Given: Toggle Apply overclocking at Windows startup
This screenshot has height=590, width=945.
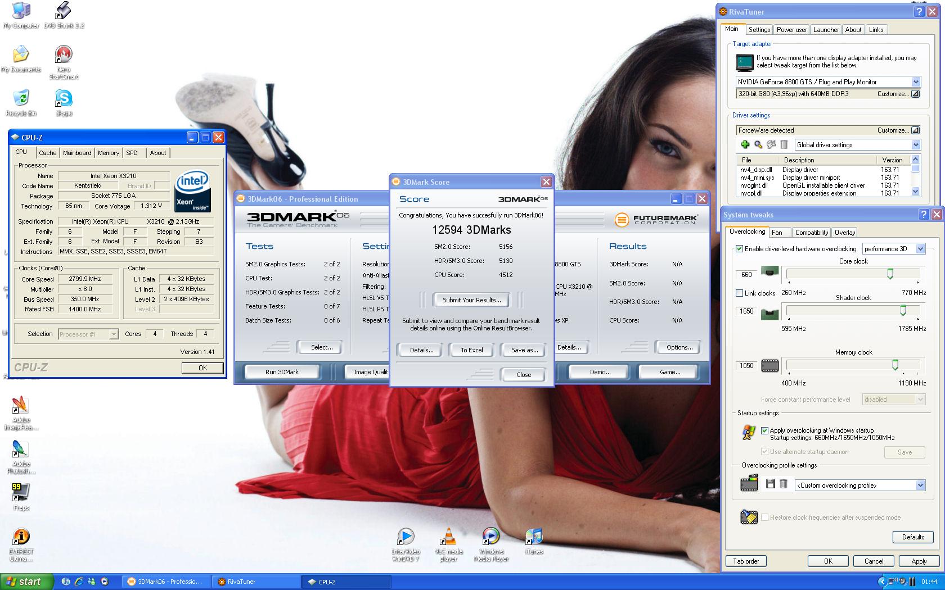Looking at the screenshot, I should pos(764,430).
